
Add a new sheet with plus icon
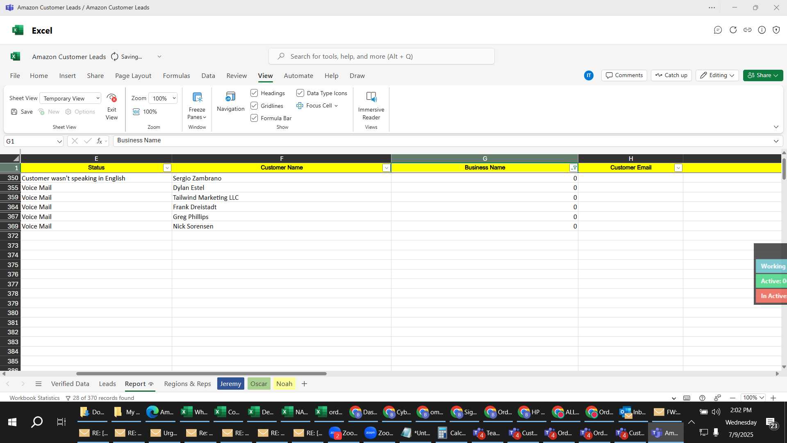tap(304, 384)
